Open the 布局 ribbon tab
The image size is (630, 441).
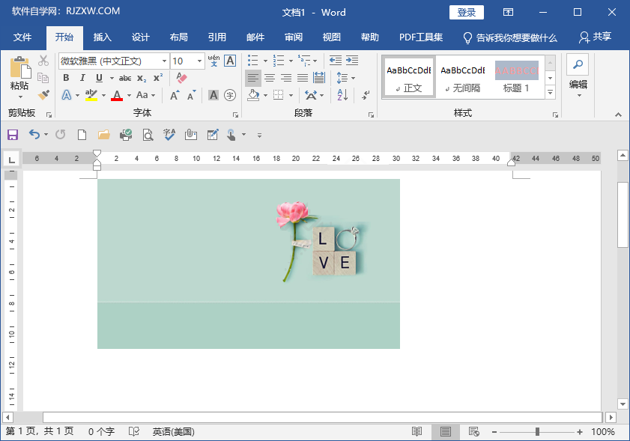point(179,37)
